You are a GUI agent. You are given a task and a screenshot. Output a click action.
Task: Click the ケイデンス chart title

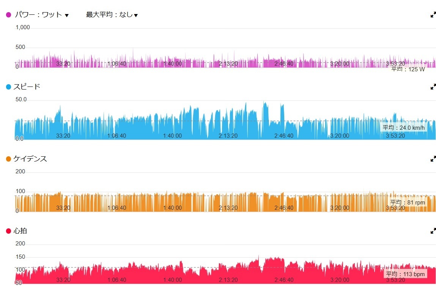point(30,159)
